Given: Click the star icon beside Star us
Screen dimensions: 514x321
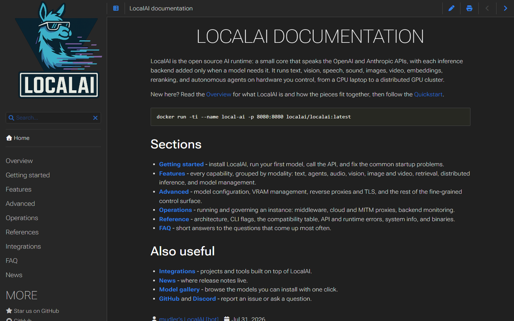Looking at the screenshot, I should click(x=9, y=311).
